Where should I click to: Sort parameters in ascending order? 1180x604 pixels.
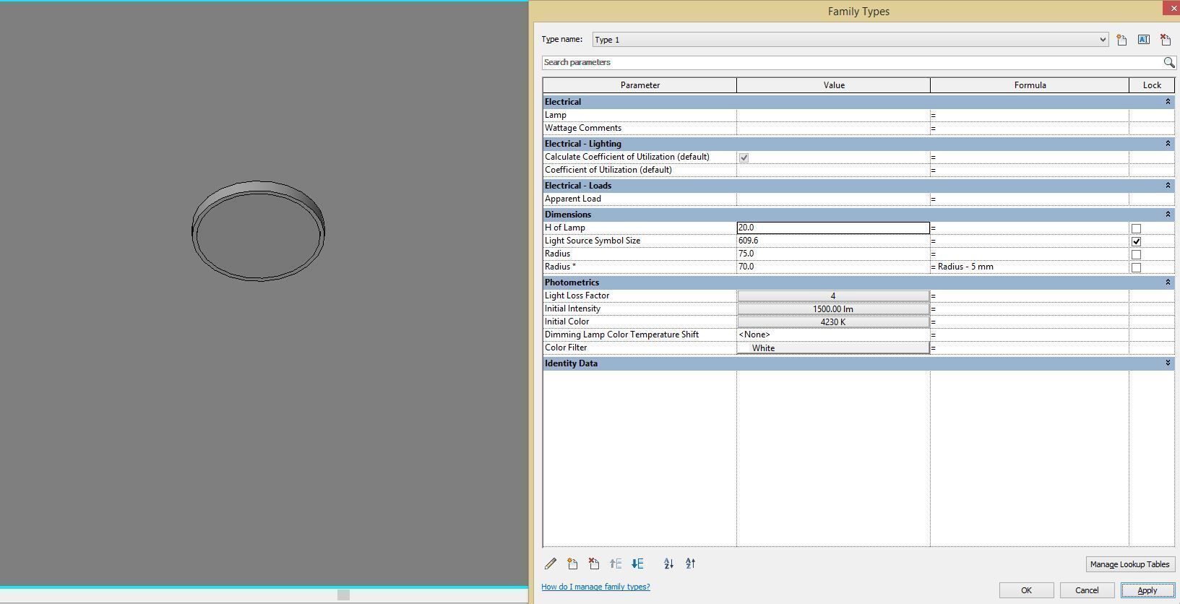click(x=668, y=564)
